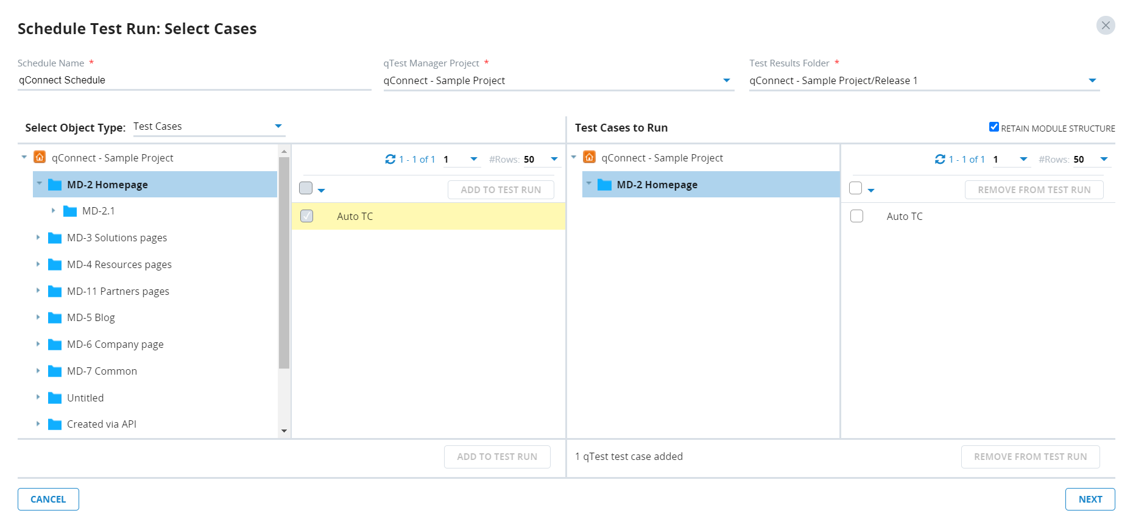Image resolution: width=1133 pixels, height=516 pixels.
Task: Click the refresh icon in the left test case list
Action: point(390,159)
